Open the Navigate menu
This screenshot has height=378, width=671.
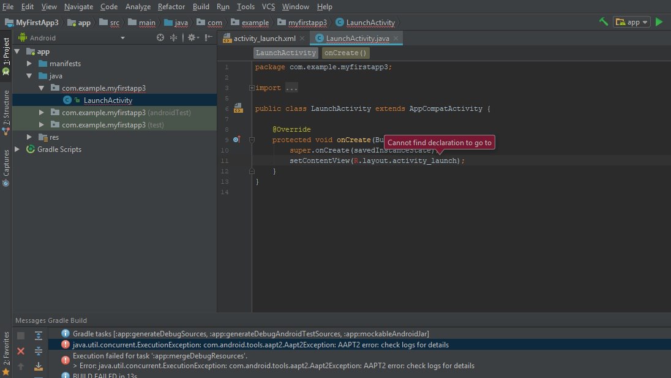pos(78,6)
